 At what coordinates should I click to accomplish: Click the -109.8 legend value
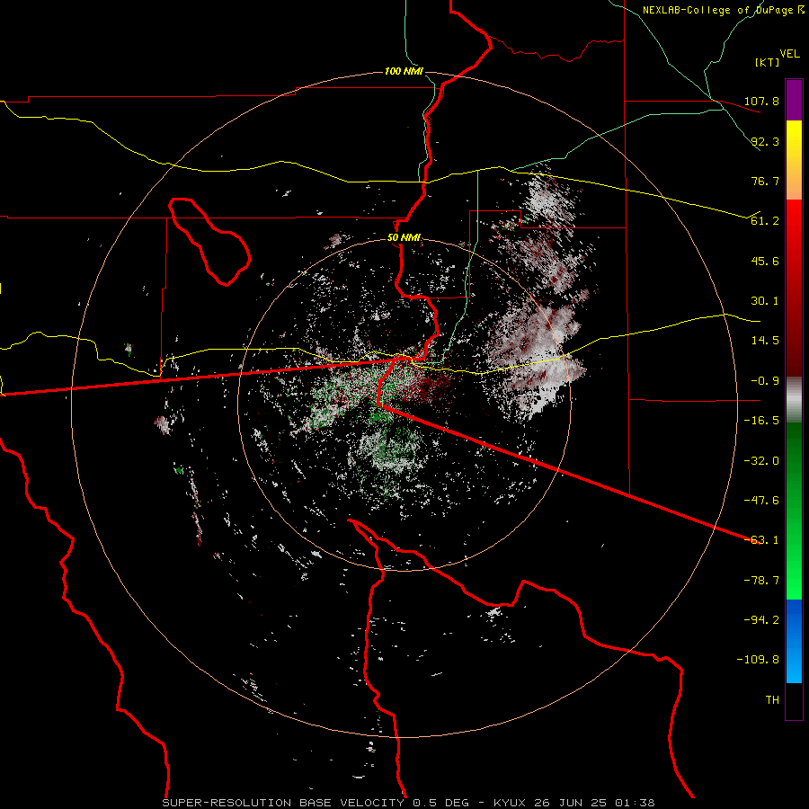click(x=758, y=660)
